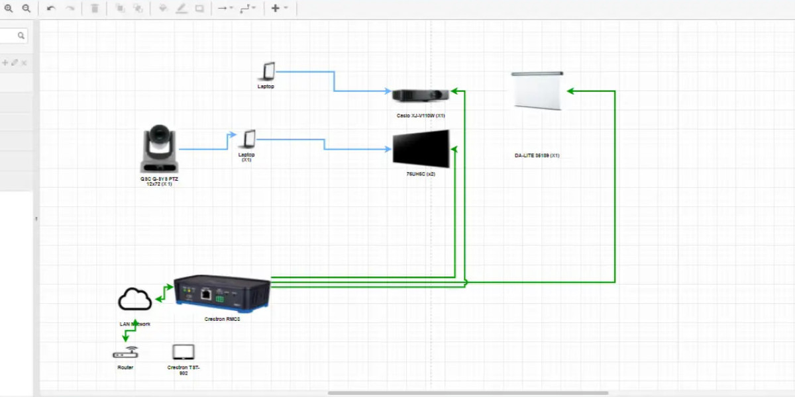795x397 pixels.
Task: Click the line color pencil icon
Action: (182, 9)
